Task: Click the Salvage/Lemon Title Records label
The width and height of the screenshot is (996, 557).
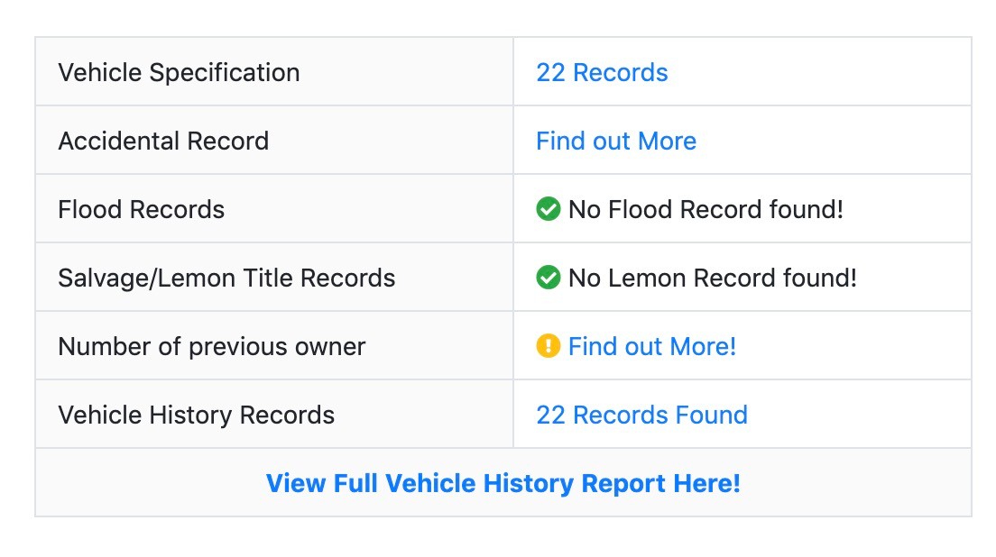Action: pos(226,277)
